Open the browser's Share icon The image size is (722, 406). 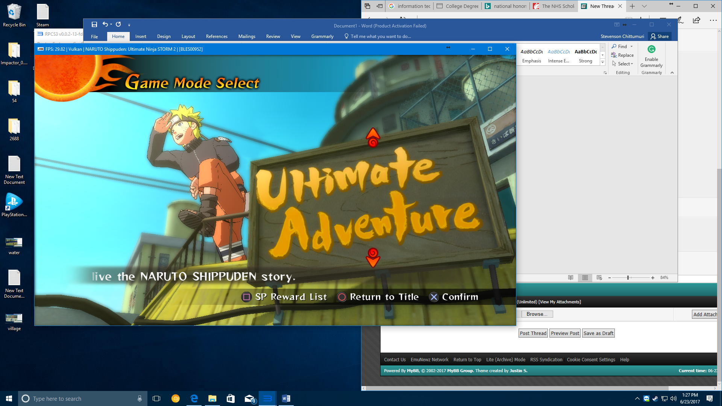click(x=696, y=20)
